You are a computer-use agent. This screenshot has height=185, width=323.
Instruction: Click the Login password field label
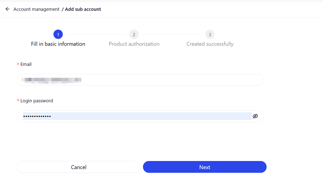[37, 101]
